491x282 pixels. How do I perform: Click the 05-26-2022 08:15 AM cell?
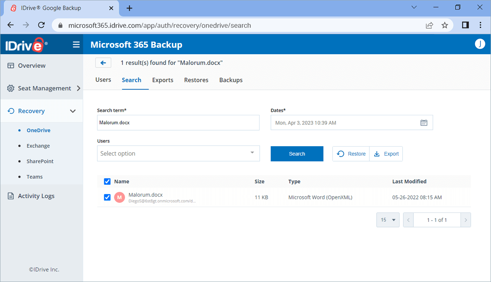pos(417,197)
